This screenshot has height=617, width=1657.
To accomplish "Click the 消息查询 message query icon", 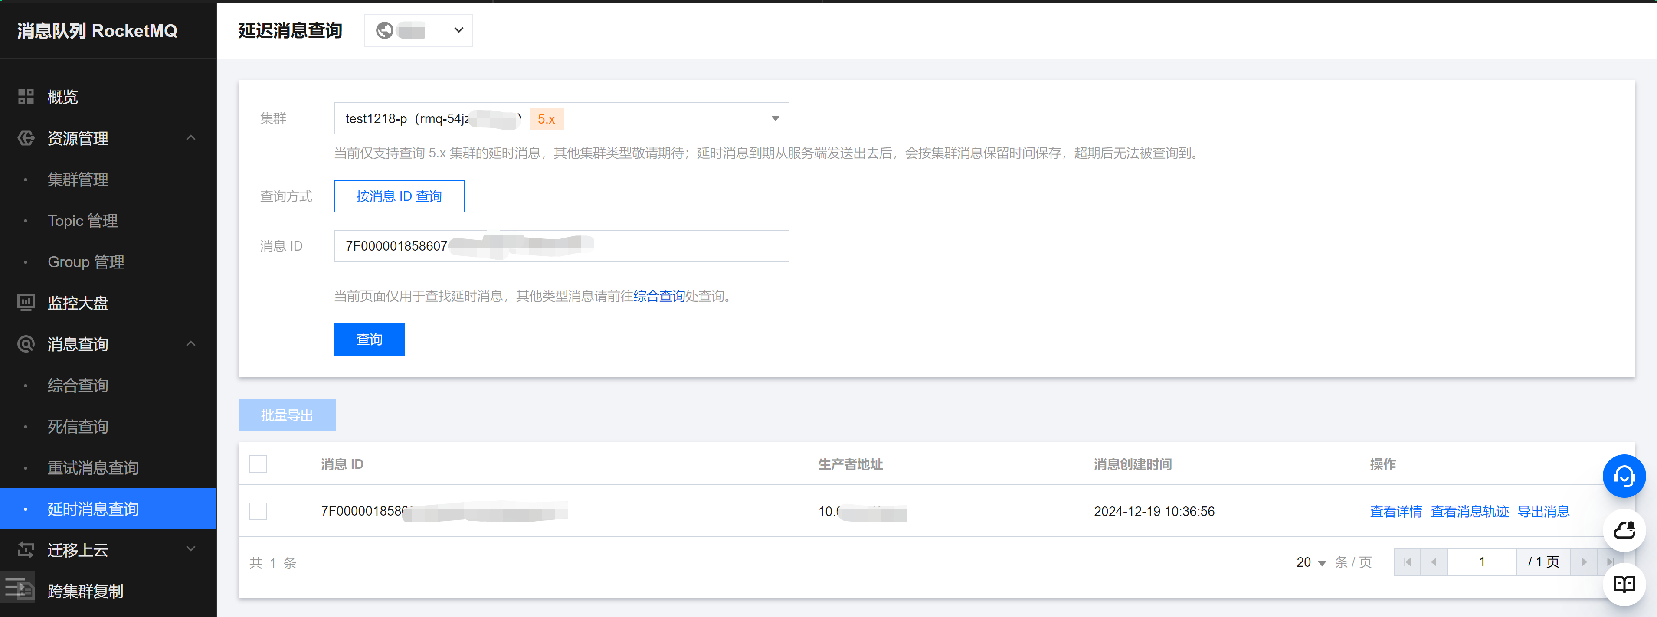I will click(x=26, y=344).
